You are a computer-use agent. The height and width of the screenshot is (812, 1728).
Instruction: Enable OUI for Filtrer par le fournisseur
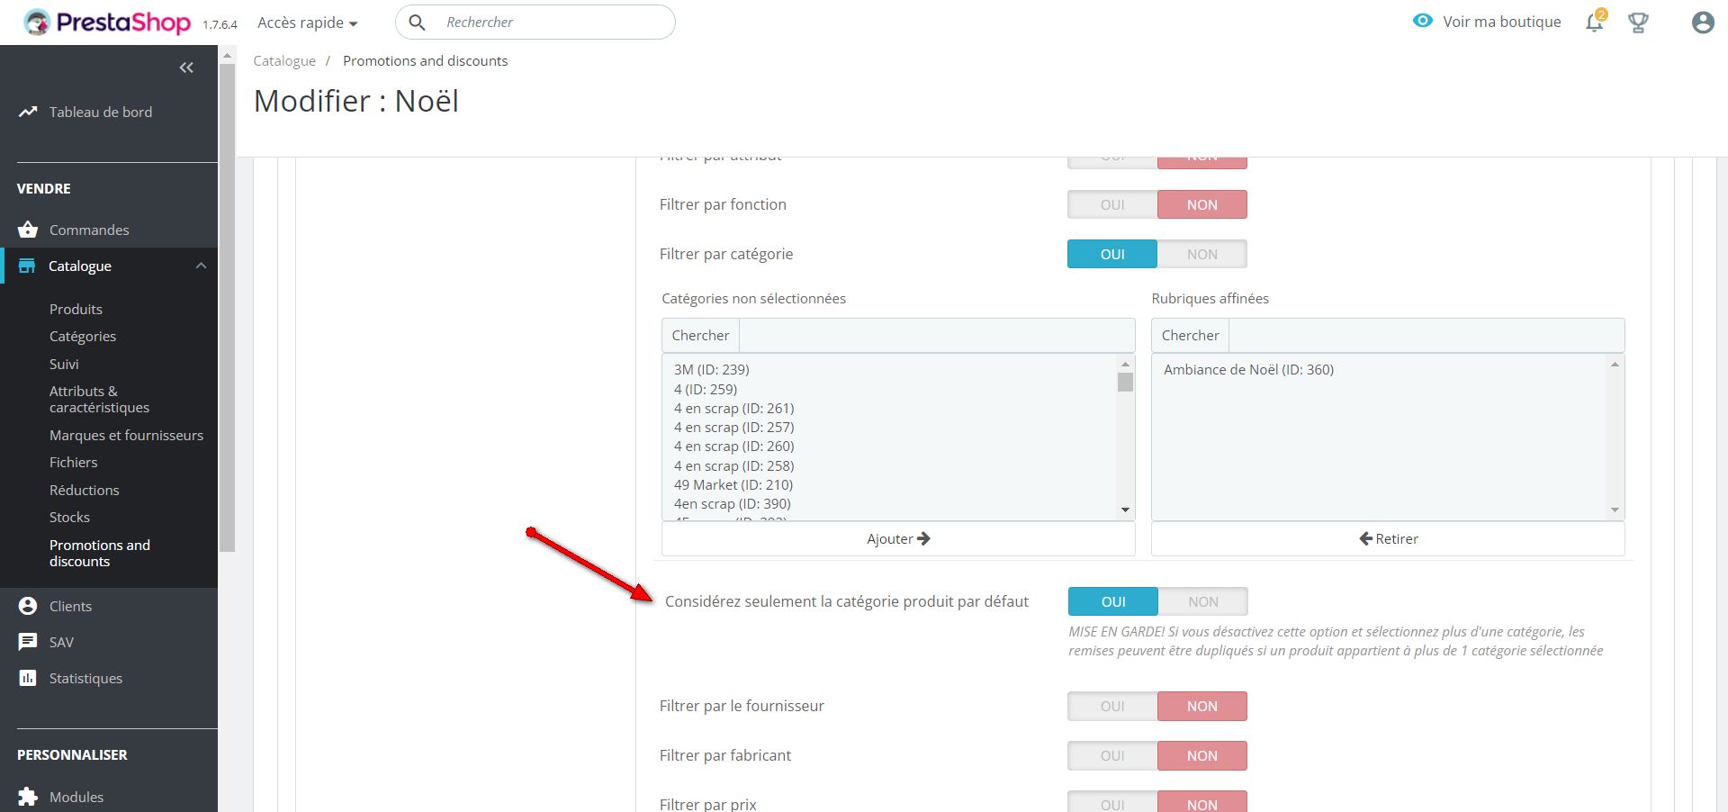[x=1112, y=706]
